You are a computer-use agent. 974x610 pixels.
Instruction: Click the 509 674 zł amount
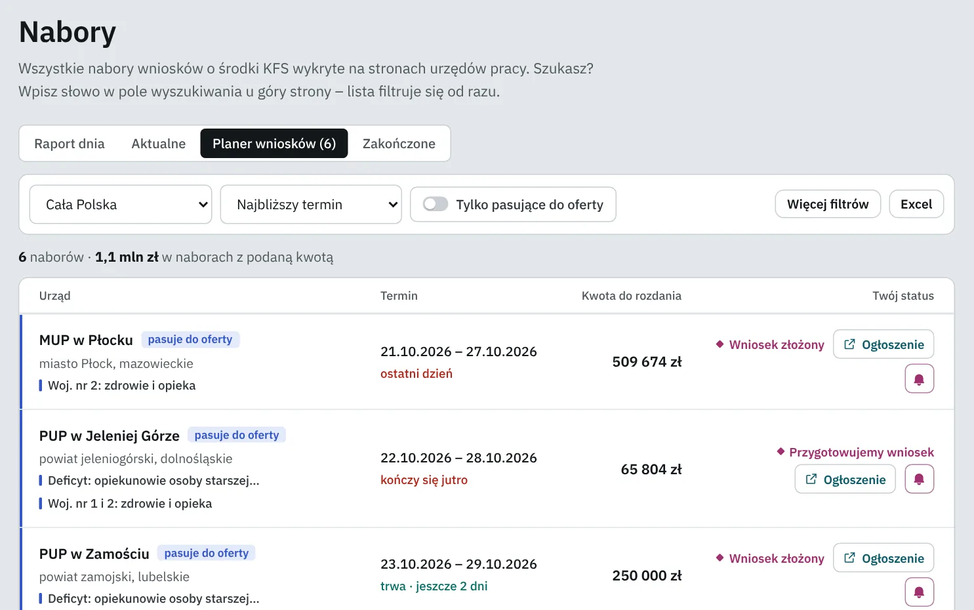pyautogui.click(x=647, y=362)
